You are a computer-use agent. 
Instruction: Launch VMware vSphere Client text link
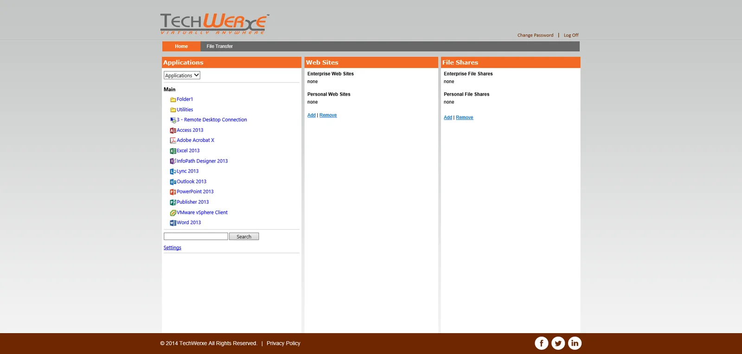[x=202, y=212]
